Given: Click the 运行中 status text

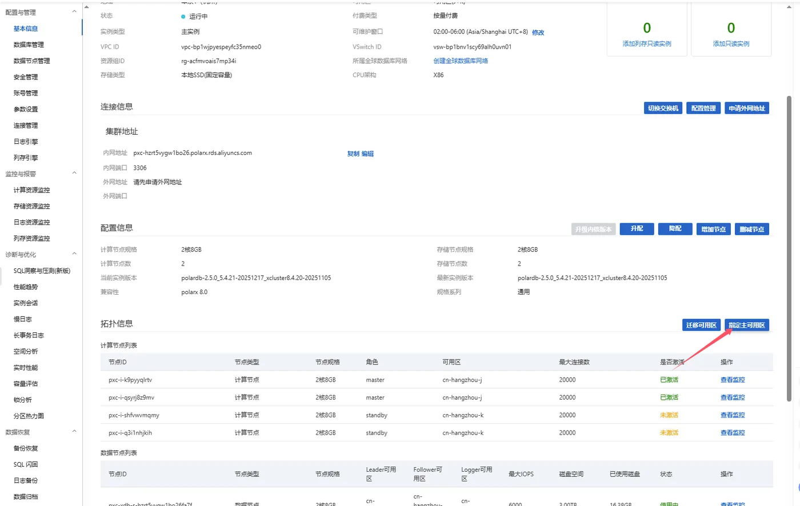Looking at the screenshot, I should 198,17.
